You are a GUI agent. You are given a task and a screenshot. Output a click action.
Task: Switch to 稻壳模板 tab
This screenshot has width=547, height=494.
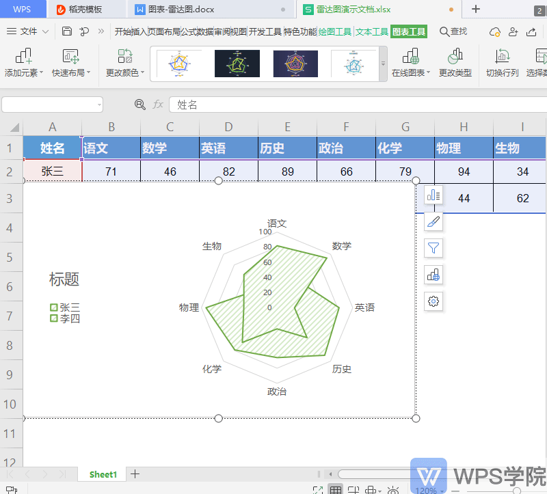tap(86, 10)
